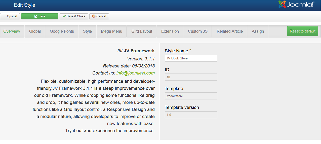The height and width of the screenshot is (144, 321).
Task: Go back with the Cpanel button
Action: click(10, 16)
